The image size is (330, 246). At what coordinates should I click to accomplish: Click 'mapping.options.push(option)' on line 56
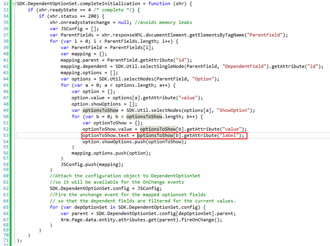(110, 153)
